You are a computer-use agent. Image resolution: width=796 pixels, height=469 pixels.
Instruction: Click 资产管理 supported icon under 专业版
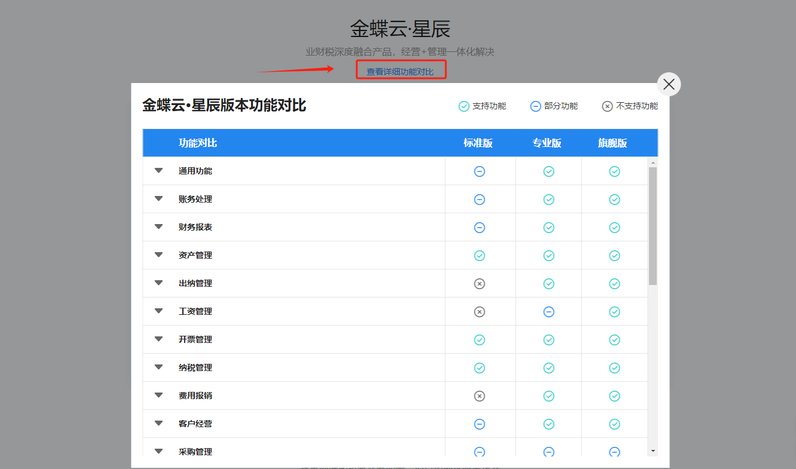click(x=549, y=256)
